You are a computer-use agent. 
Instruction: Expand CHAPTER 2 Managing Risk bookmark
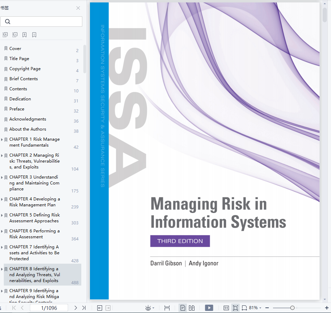pyautogui.click(x=2, y=155)
